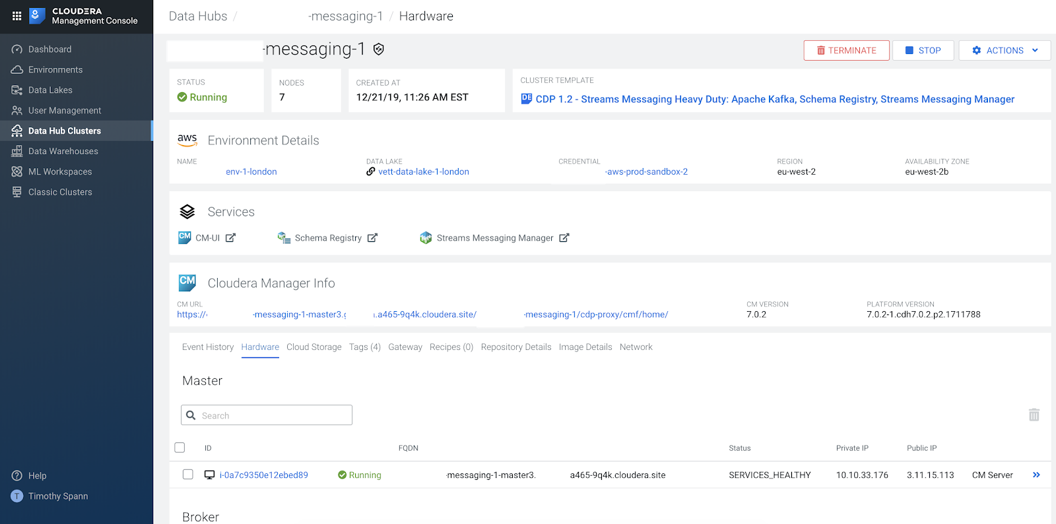Open the Repository Details tab
Screen dimensions: 1056x524
click(516, 347)
